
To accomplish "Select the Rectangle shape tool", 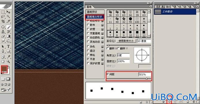I will pos(8,51).
